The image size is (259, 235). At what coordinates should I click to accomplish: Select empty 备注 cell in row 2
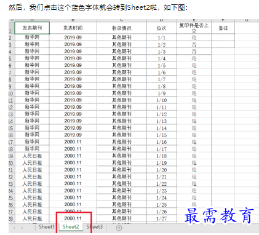pos(223,38)
